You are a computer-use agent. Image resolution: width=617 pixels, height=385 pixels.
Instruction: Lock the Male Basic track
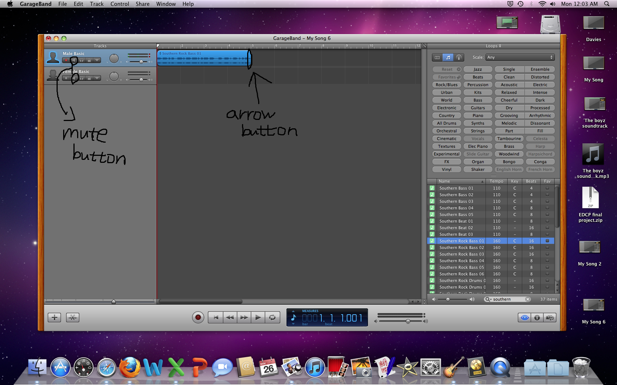(89, 60)
